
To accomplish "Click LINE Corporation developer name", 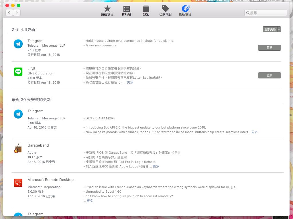I will [x=40, y=73].
